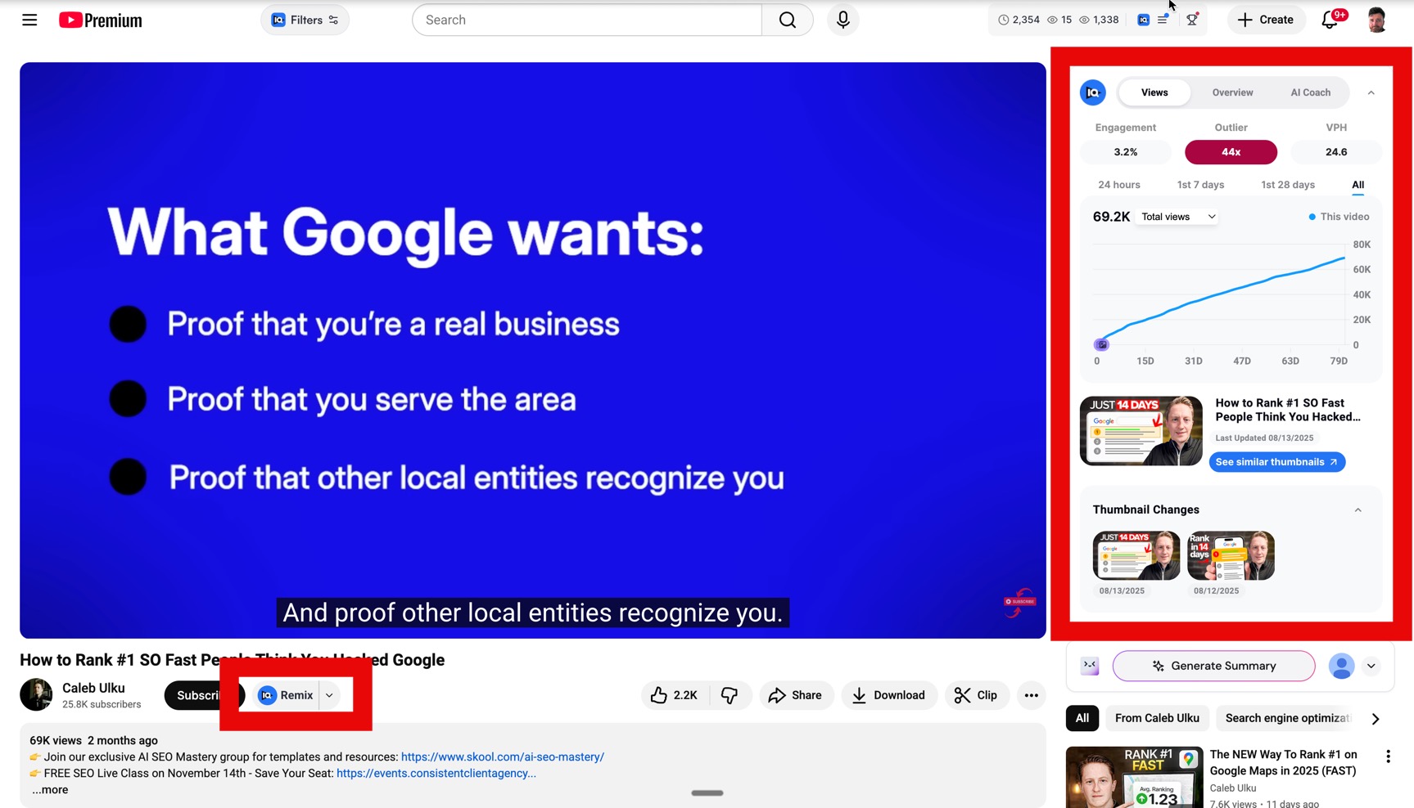The height and width of the screenshot is (808, 1414).
Task: Click the vidIQ logo in the analytics panel
Action: point(1093,92)
